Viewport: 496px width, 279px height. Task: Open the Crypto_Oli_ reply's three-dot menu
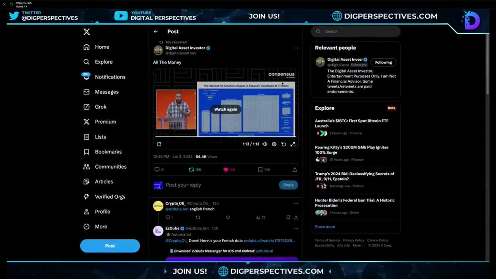[296, 203]
